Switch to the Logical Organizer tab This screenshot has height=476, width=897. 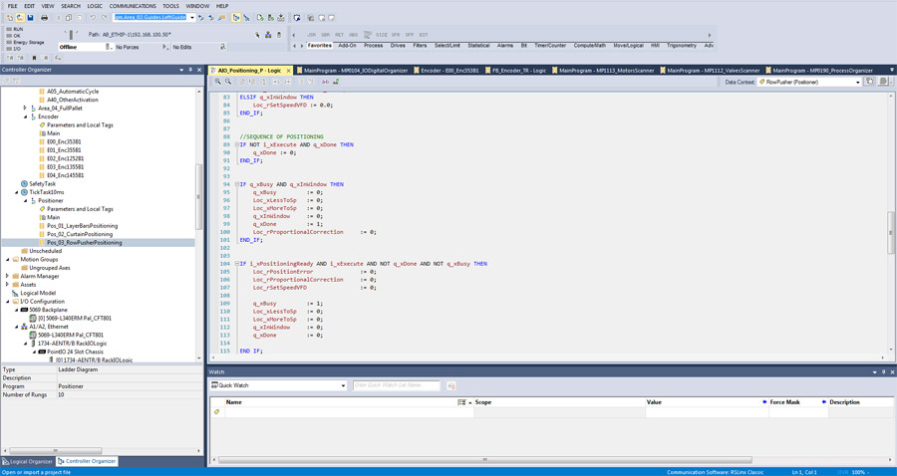(29, 461)
